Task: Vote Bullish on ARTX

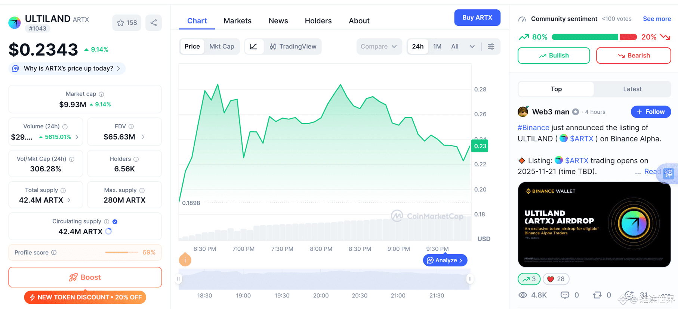Action: coord(554,56)
